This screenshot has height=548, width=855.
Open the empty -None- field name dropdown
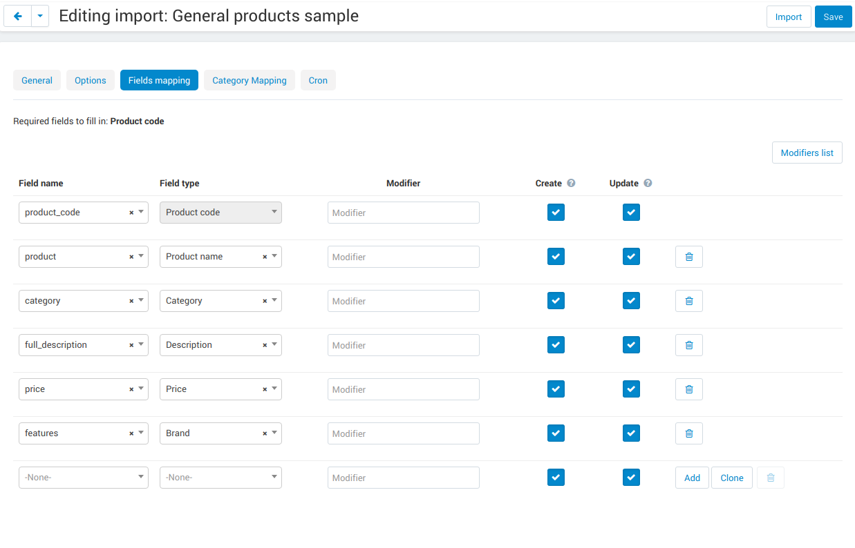(83, 478)
